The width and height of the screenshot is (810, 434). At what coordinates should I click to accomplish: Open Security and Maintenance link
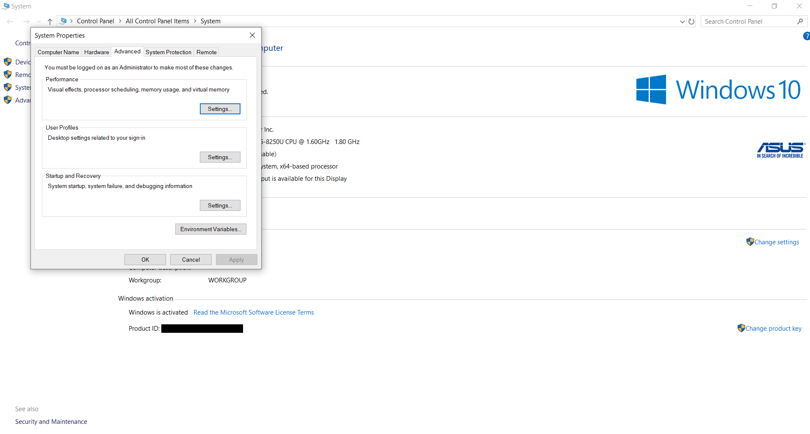pyautogui.click(x=51, y=422)
